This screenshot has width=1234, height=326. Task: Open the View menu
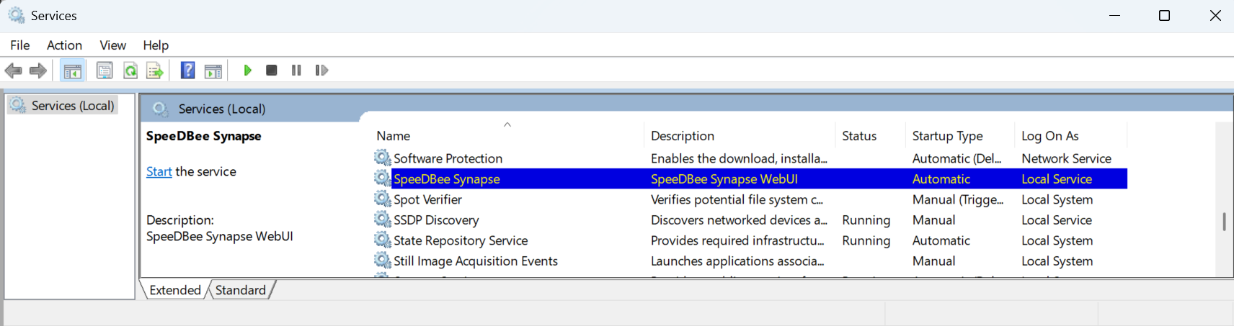[112, 45]
